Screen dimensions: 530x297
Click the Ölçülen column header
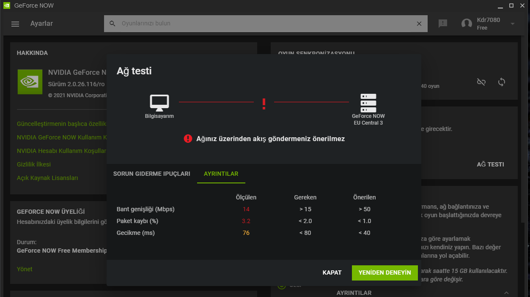(x=246, y=197)
